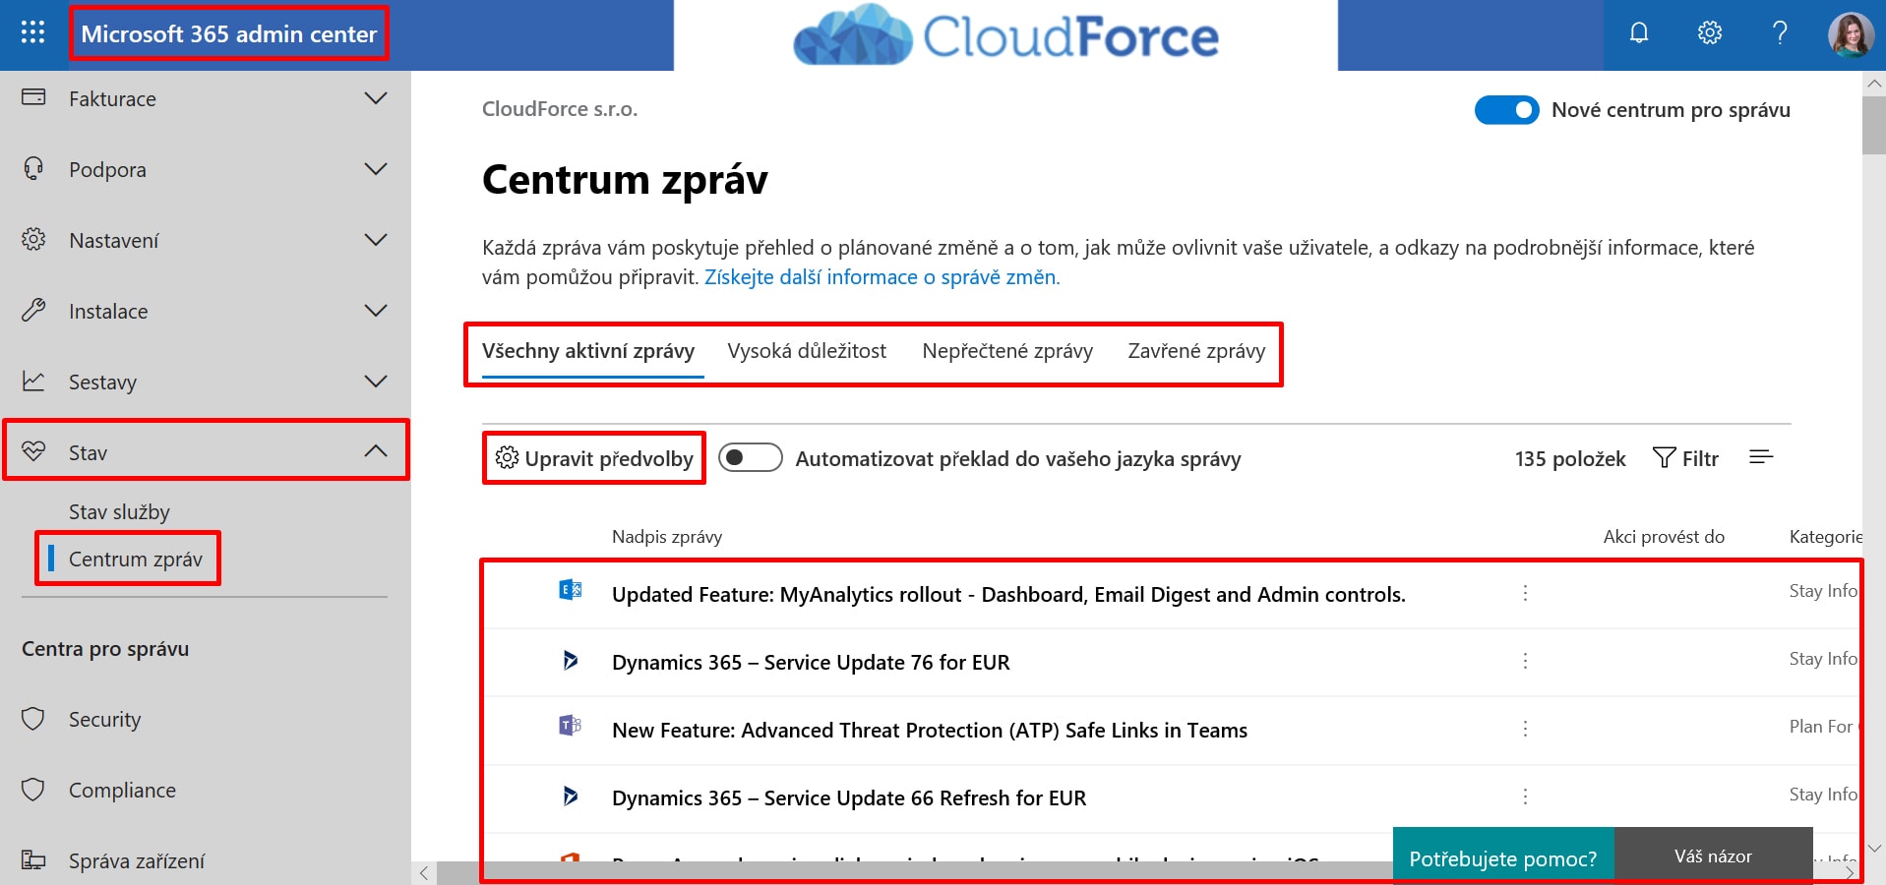Expand the Nastavení section chevron
This screenshot has width=1886, height=885.
[x=376, y=239]
